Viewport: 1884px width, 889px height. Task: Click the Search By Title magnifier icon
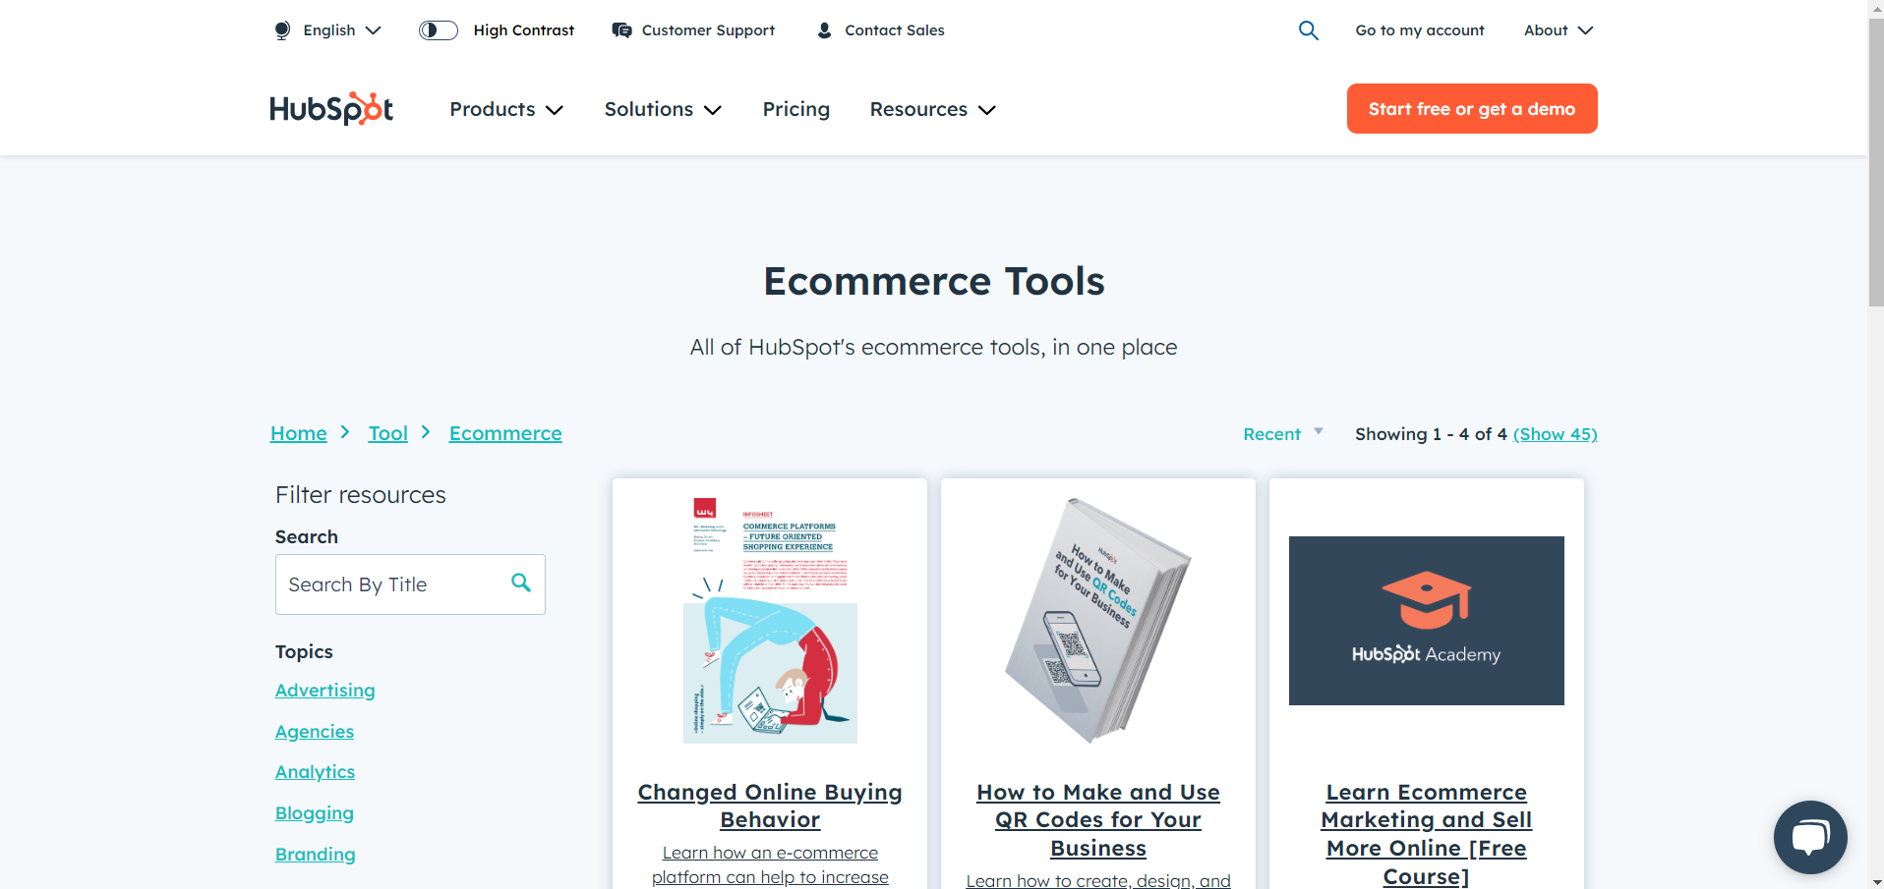[521, 583]
